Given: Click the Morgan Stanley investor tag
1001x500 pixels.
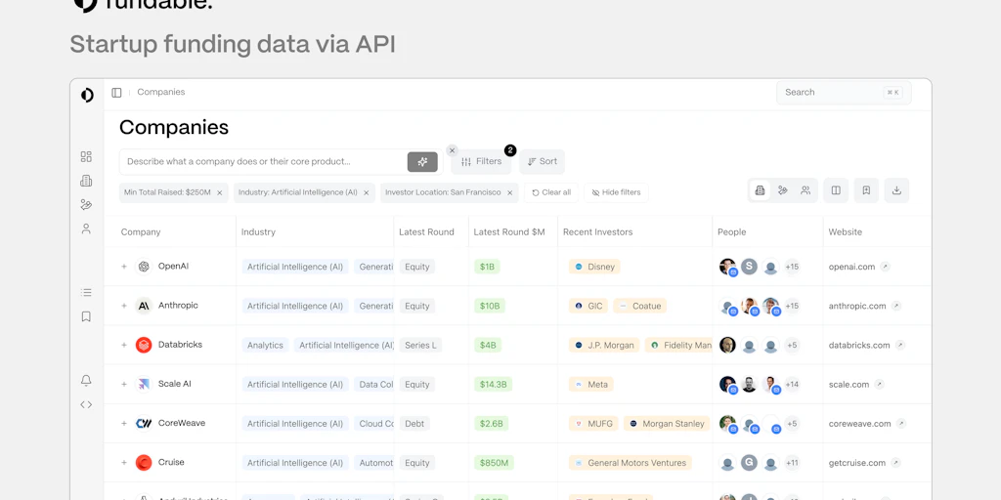Looking at the screenshot, I should click(667, 424).
